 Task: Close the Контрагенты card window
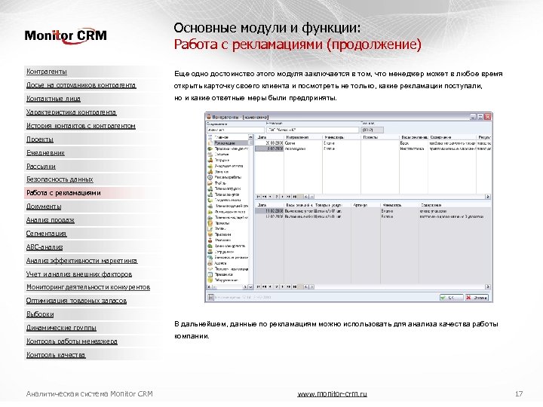(488, 117)
